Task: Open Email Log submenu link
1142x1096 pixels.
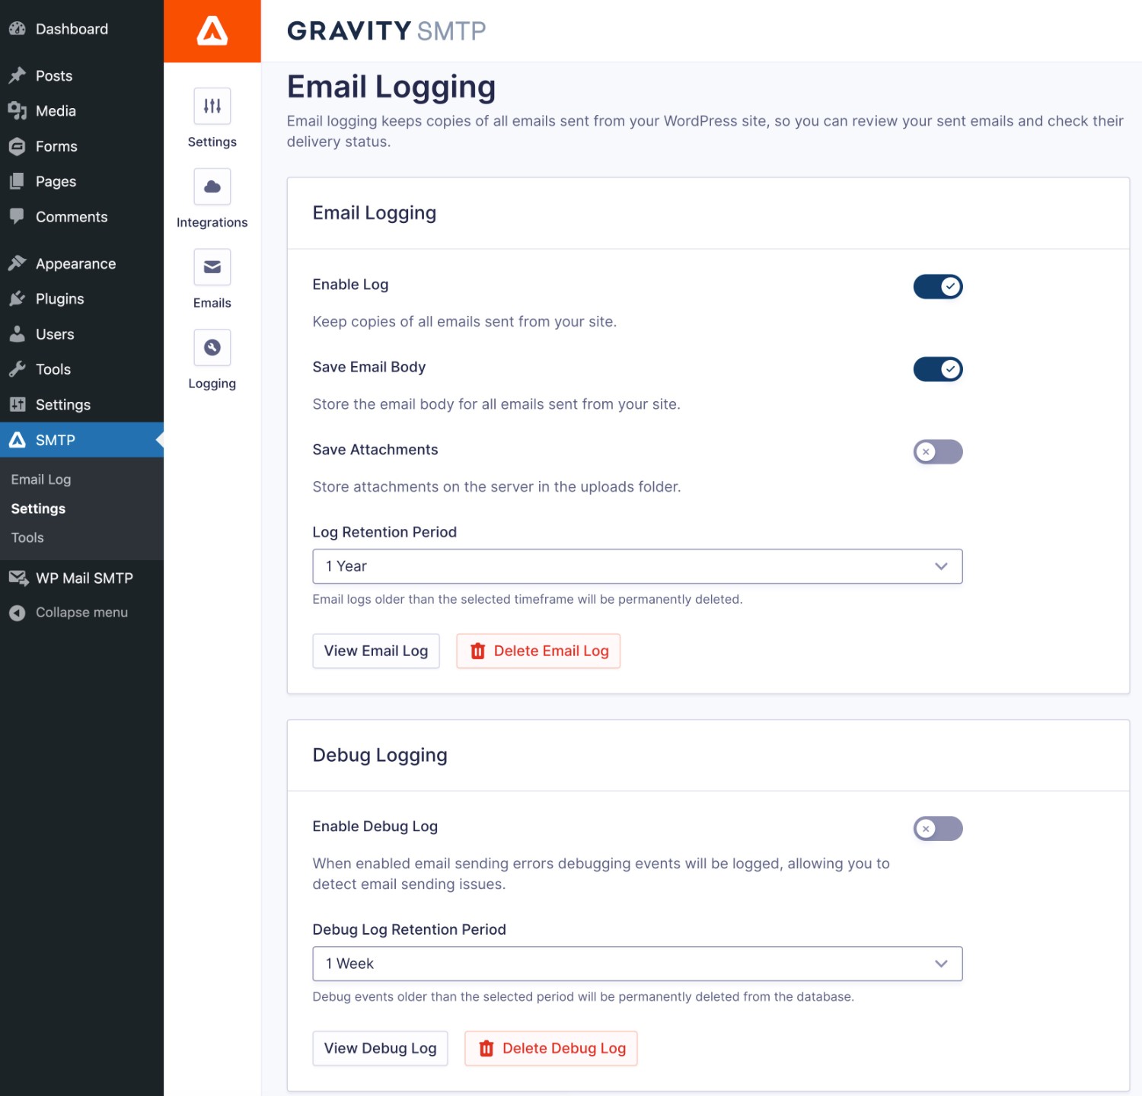Action: 41,479
